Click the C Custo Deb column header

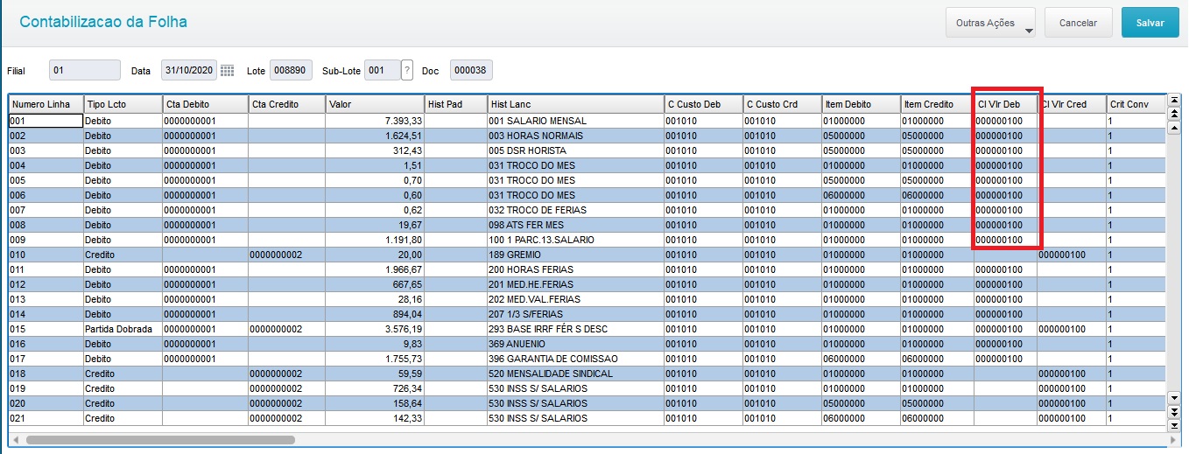pos(703,104)
